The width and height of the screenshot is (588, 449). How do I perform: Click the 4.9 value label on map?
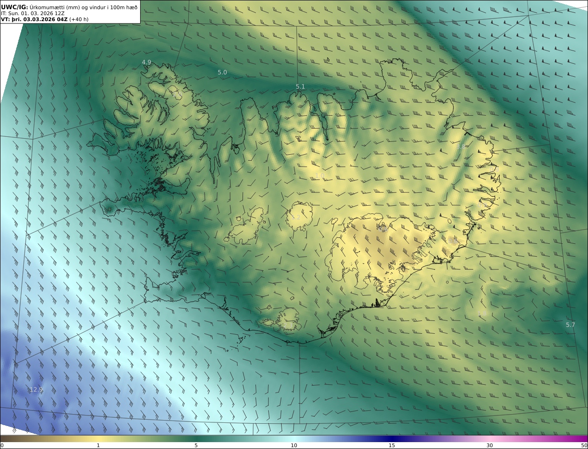[x=147, y=62]
